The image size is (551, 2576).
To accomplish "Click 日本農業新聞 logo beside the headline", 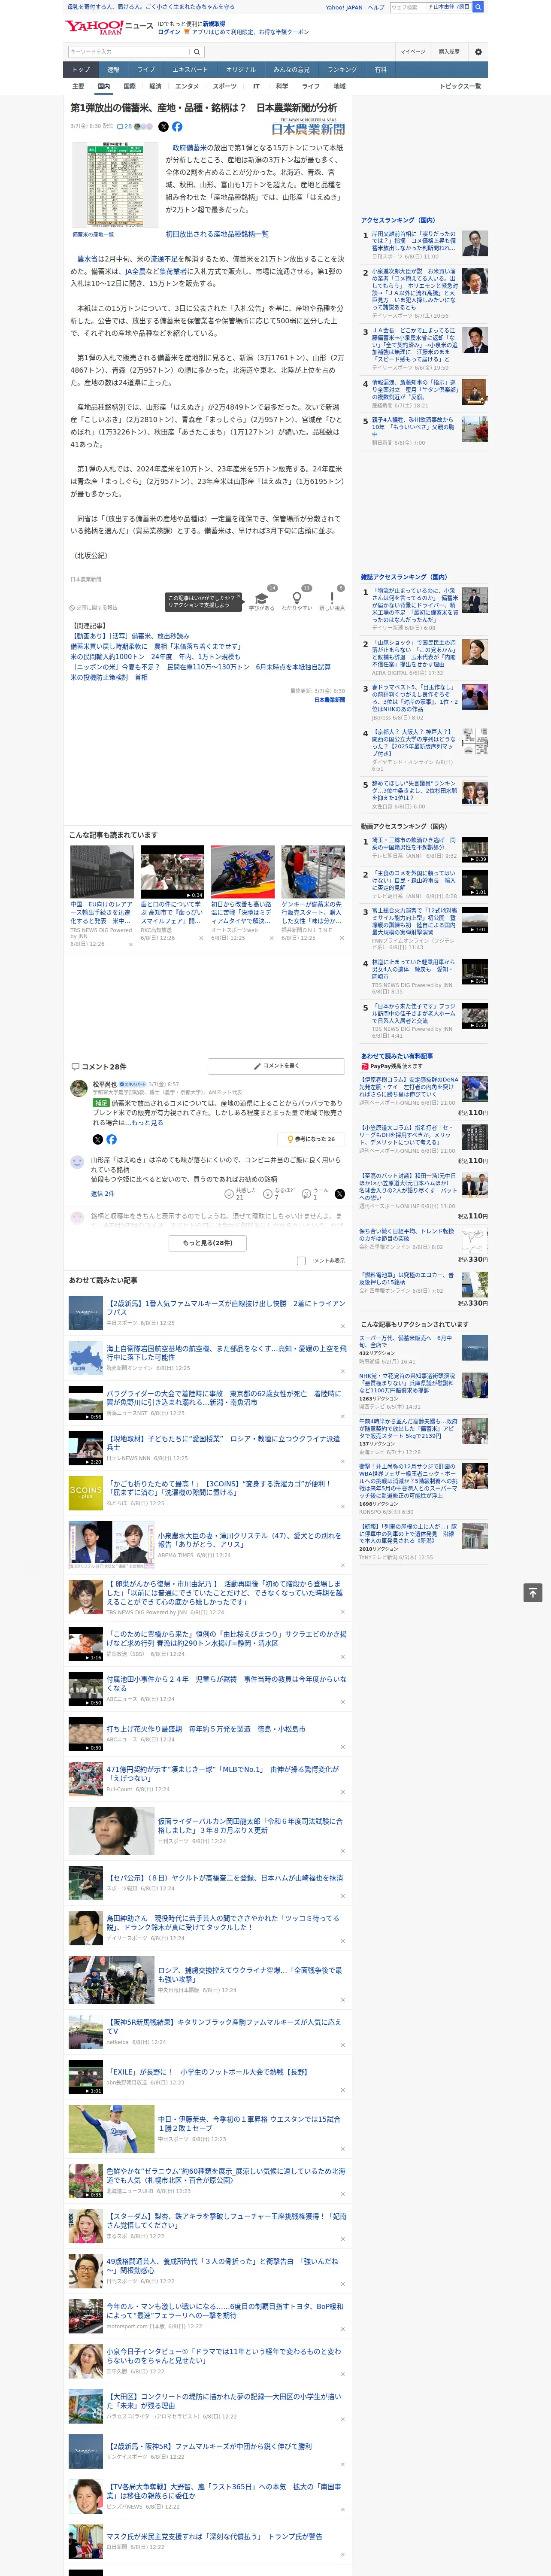I will pyautogui.click(x=308, y=128).
